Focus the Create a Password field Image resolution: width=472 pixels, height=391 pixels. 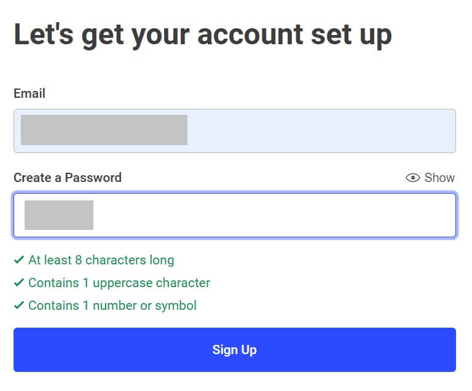pyautogui.click(x=235, y=215)
